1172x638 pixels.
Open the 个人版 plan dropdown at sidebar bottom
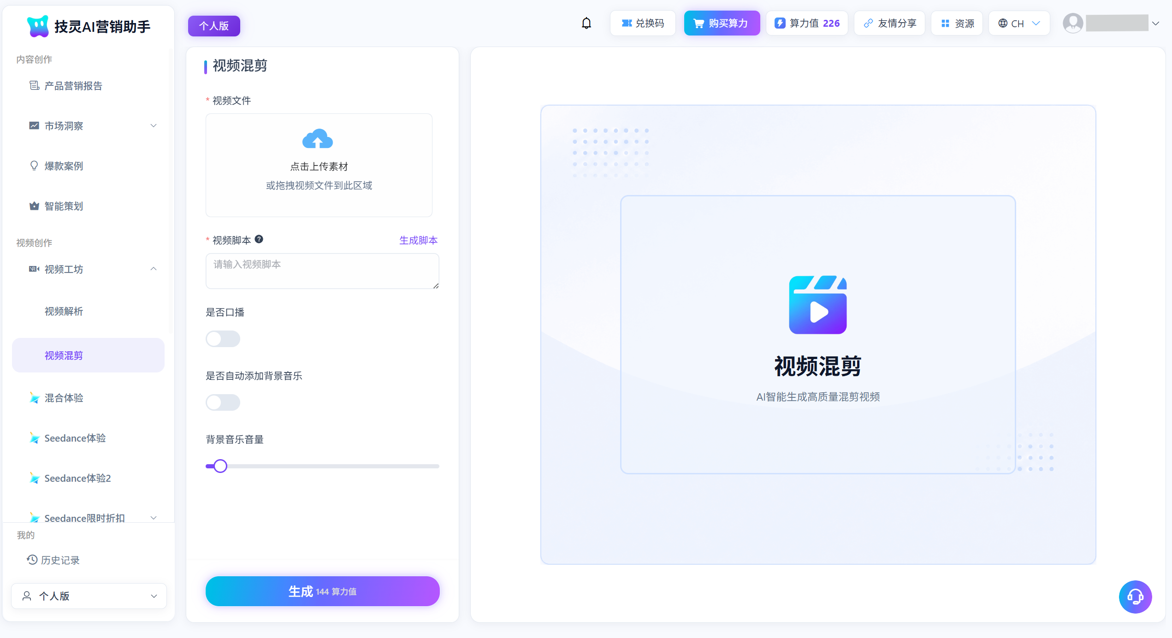[x=89, y=596]
